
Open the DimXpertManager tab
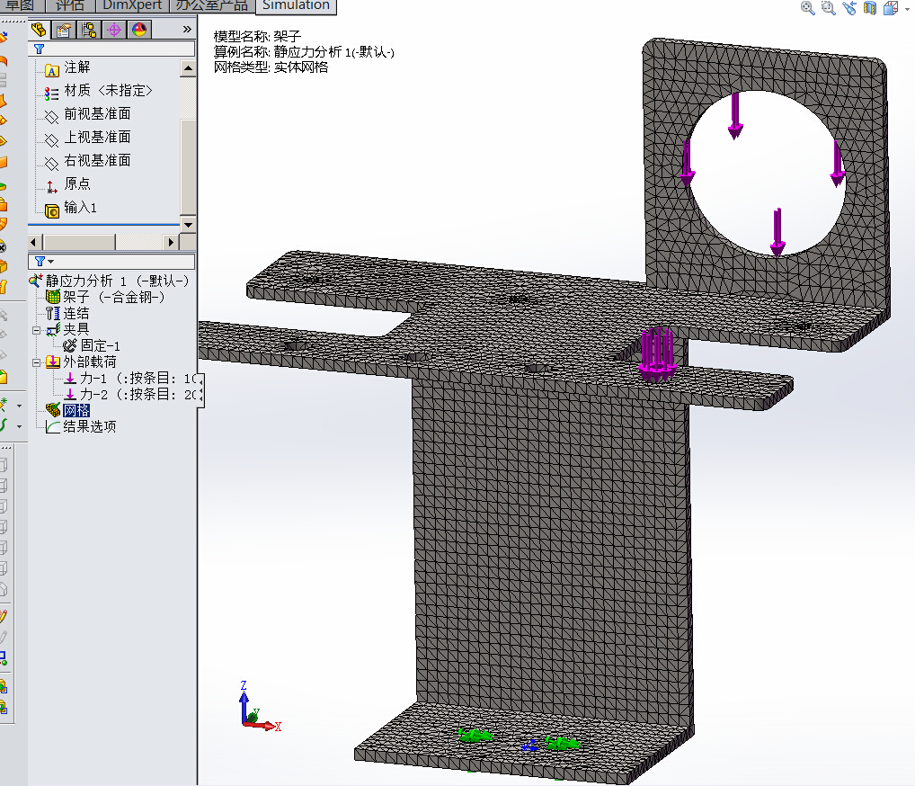coord(111,29)
